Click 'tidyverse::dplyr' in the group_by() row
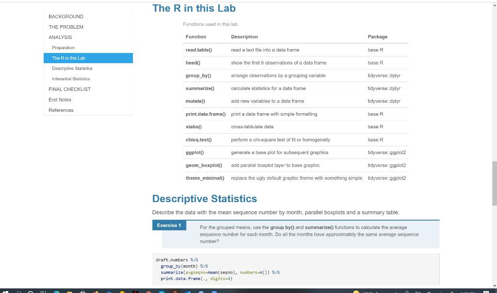Viewport: 497px width, 293px height. pyautogui.click(x=384, y=75)
